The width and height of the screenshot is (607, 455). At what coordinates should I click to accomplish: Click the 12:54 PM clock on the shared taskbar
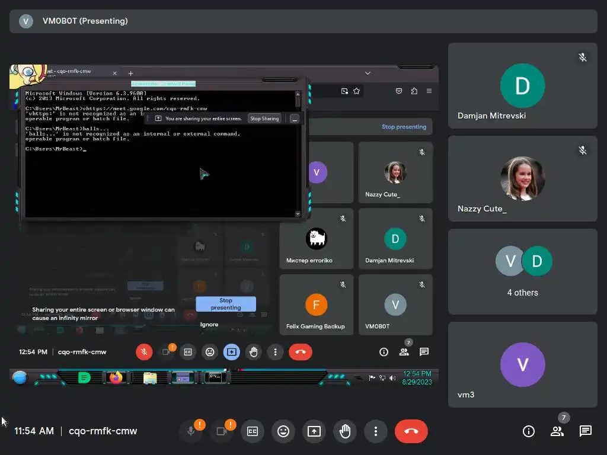[x=417, y=377]
